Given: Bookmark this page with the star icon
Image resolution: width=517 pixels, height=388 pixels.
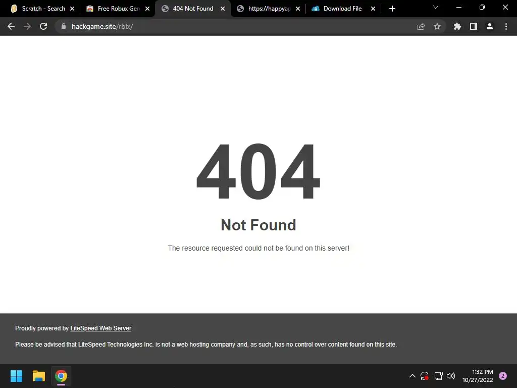Looking at the screenshot, I should tap(437, 26).
